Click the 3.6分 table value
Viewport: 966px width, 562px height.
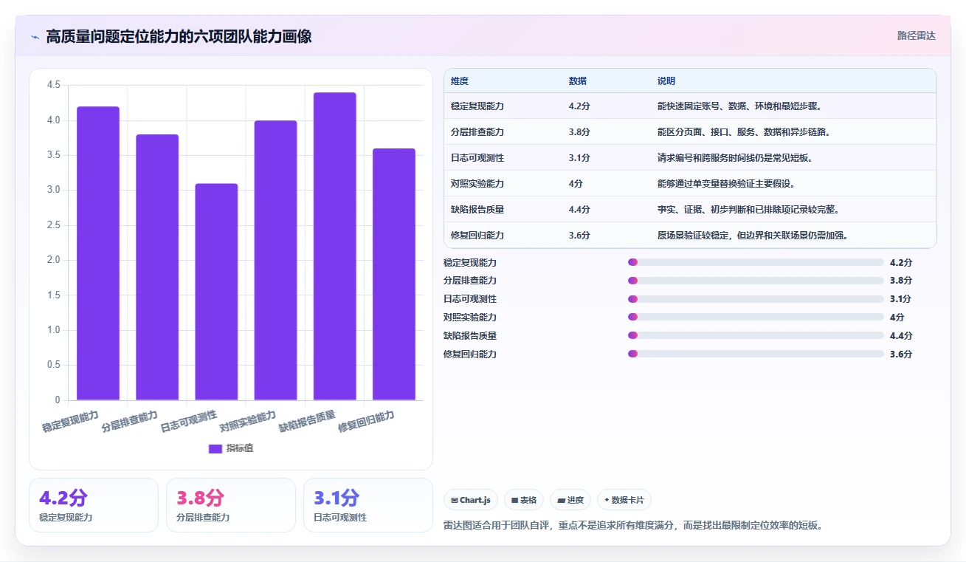579,236
